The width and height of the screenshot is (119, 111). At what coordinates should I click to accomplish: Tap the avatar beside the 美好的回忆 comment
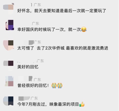(x=8, y=66)
